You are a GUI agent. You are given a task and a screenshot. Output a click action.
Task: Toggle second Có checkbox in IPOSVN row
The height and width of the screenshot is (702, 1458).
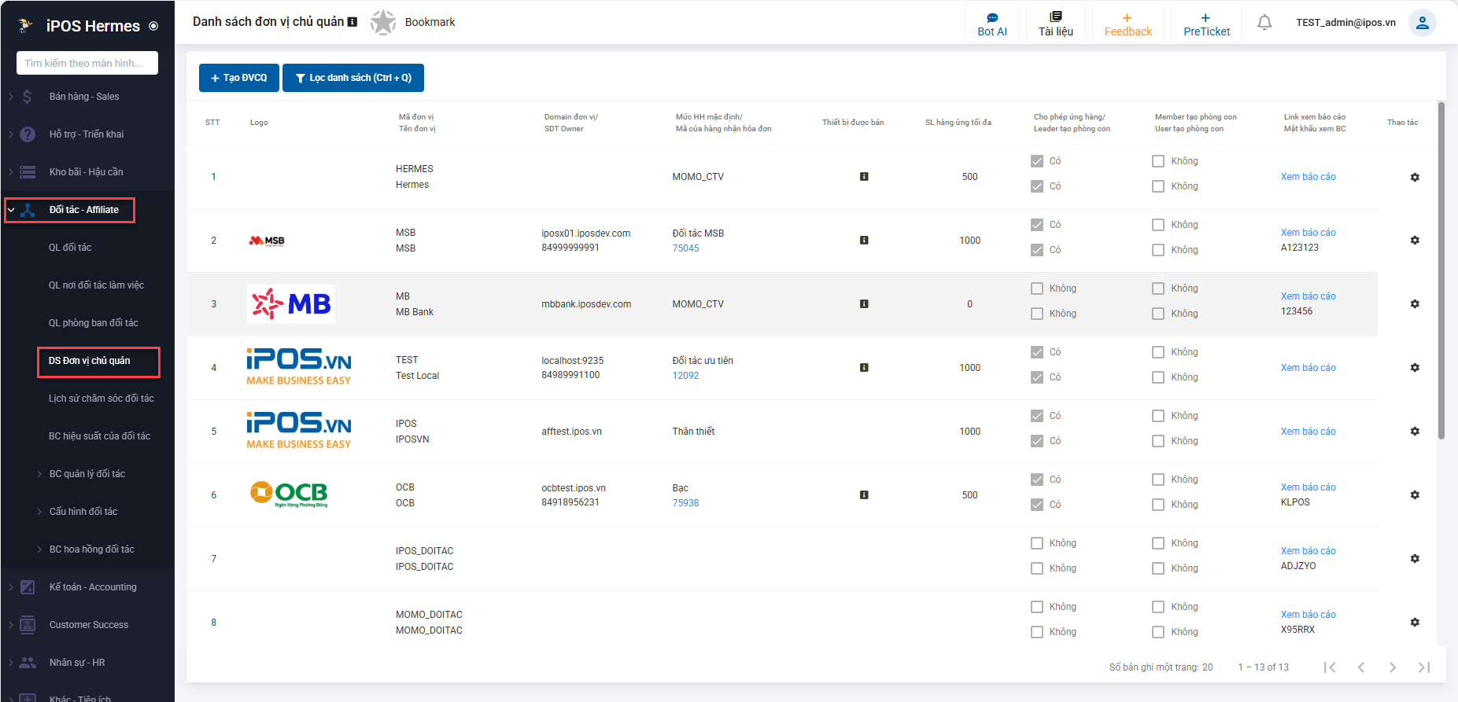click(x=1037, y=441)
